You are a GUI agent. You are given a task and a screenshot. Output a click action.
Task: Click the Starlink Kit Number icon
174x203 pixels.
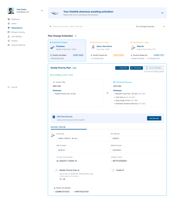pyautogui.click(x=54, y=188)
